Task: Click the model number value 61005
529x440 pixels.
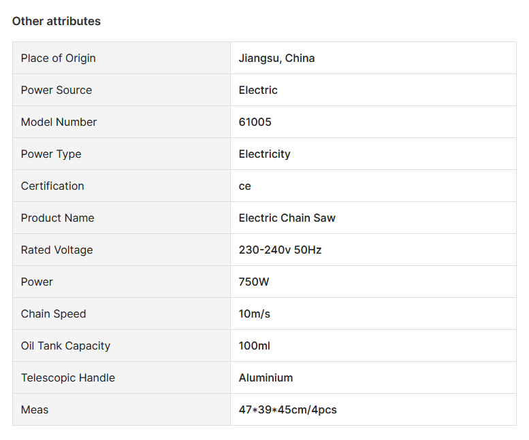Action: coord(255,122)
